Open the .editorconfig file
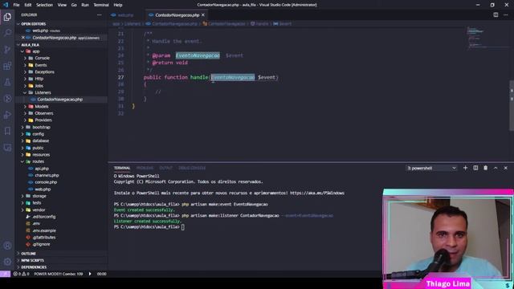Viewport: 514px width, 289px height. pos(44,217)
